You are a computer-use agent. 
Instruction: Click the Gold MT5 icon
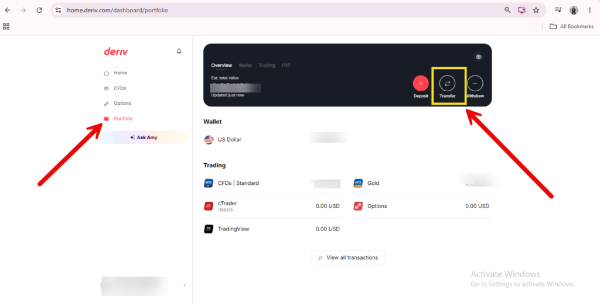[x=358, y=183]
